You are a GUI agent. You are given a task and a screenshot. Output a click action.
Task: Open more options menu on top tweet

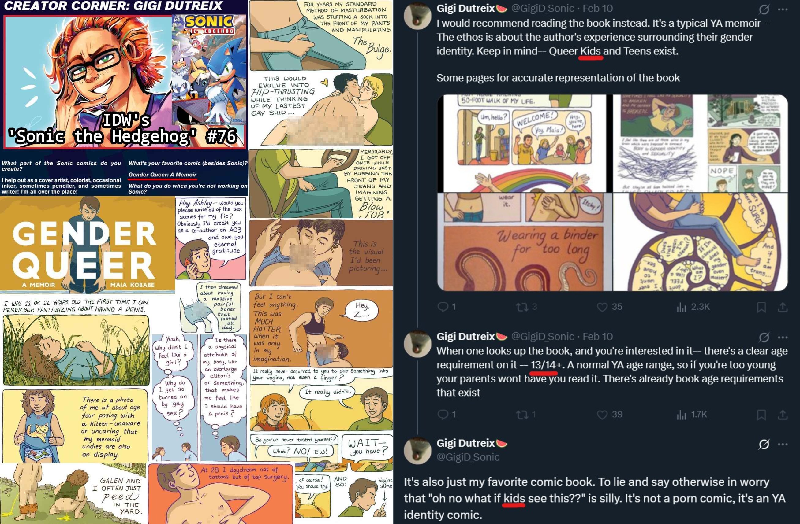(x=783, y=9)
